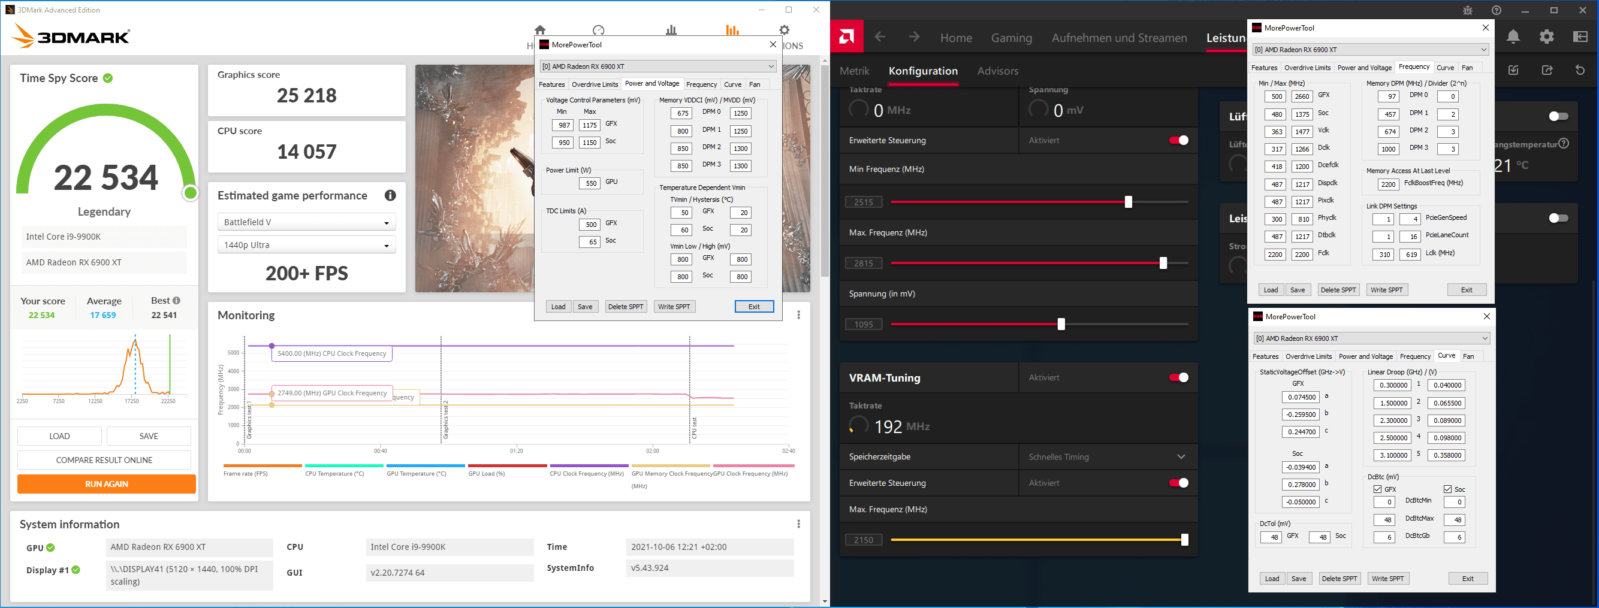Viewport: 1599px width, 608px height.
Task: Click Exit in Curve MorePowerTool window
Action: click(x=1467, y=579)
